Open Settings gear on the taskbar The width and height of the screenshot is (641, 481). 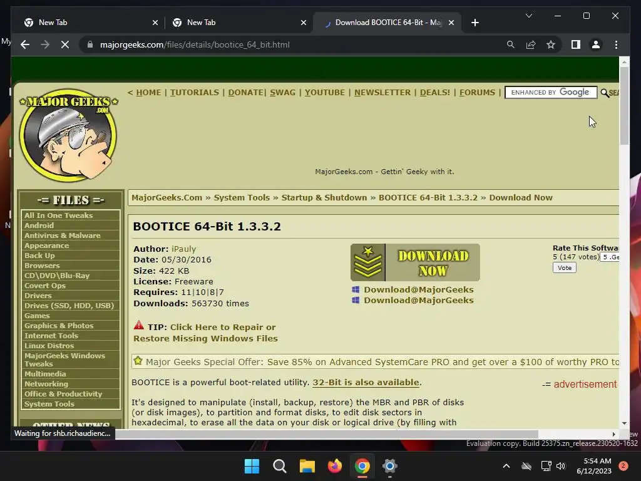click(x=390, y=466)
